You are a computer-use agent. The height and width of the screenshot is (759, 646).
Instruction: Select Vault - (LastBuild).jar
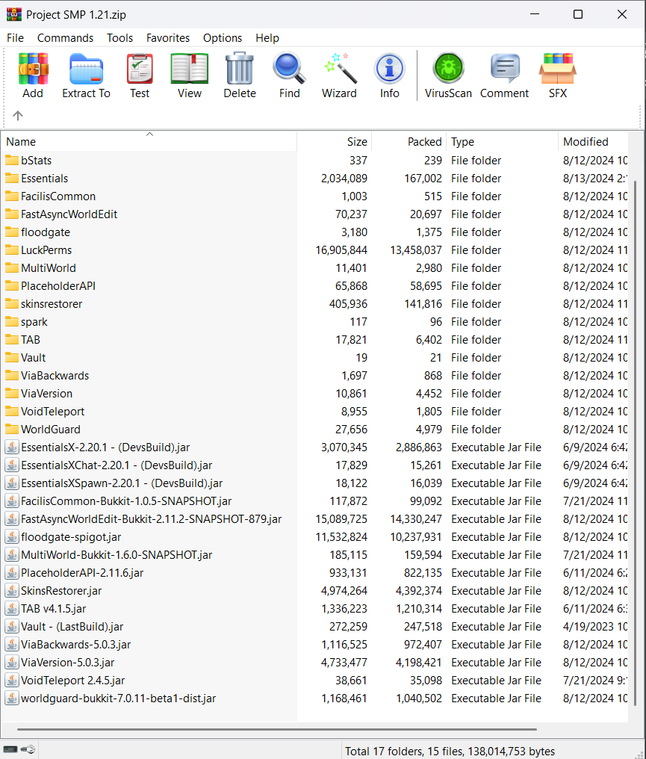coord(314,626)
